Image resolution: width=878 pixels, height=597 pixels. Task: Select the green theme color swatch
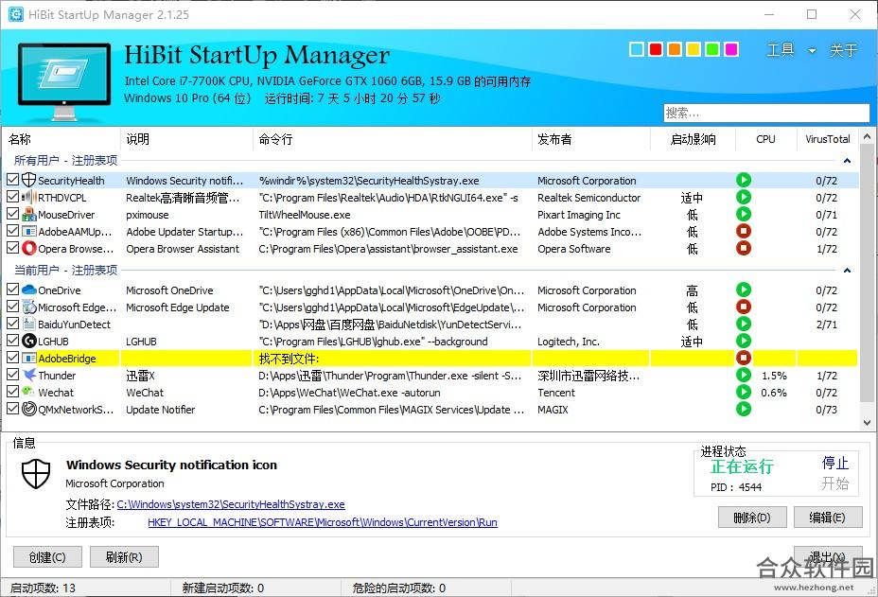[x=712, y=49]
